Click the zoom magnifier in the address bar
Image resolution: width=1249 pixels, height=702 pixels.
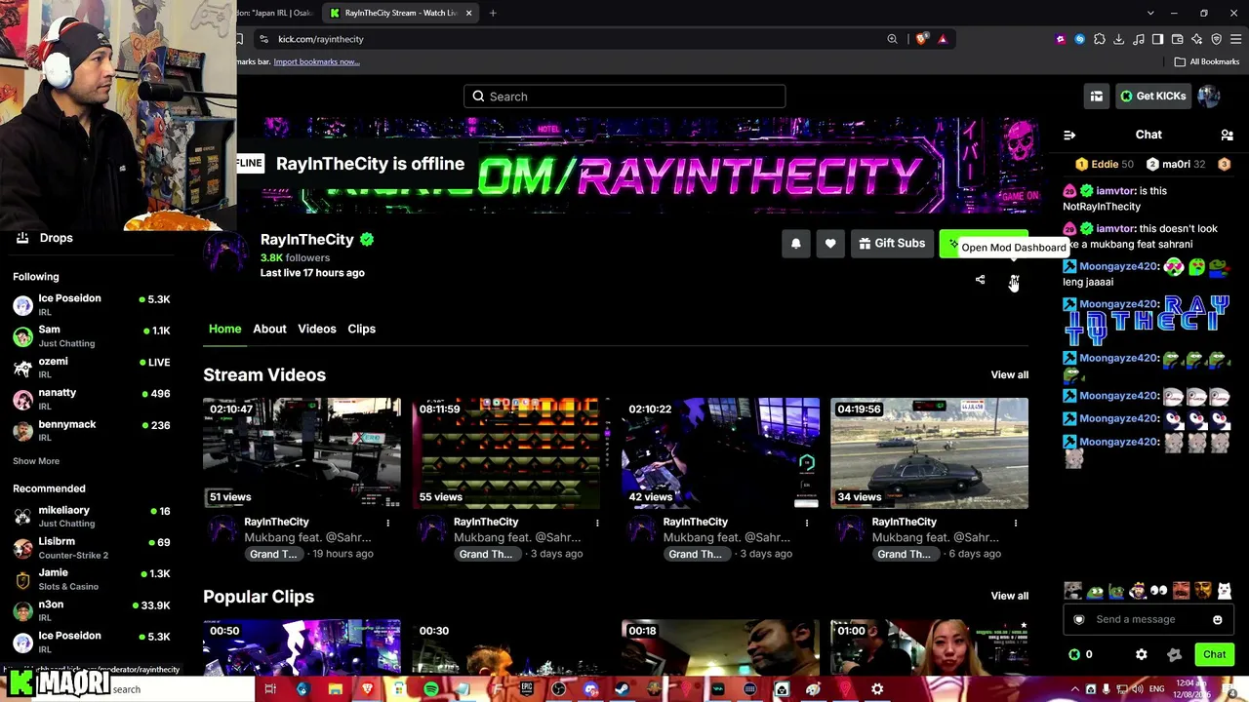(892, 39)
